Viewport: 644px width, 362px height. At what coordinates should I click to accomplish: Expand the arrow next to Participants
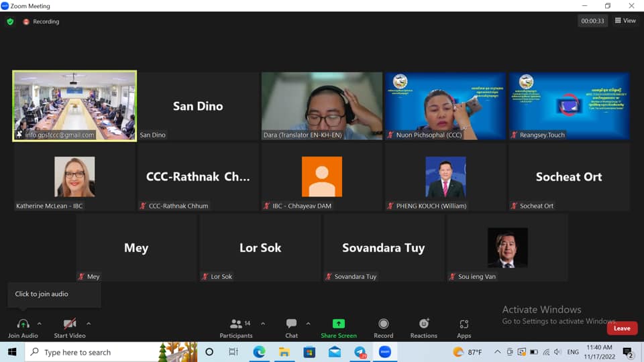tap(263, 324)
